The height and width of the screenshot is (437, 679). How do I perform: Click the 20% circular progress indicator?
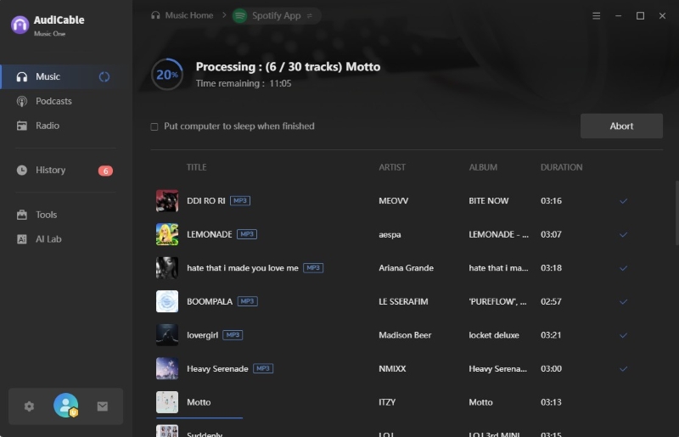click(x=166, y=75)
